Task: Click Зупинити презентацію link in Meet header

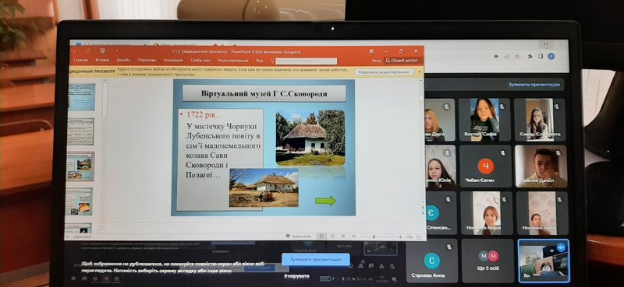Action: 534,85
